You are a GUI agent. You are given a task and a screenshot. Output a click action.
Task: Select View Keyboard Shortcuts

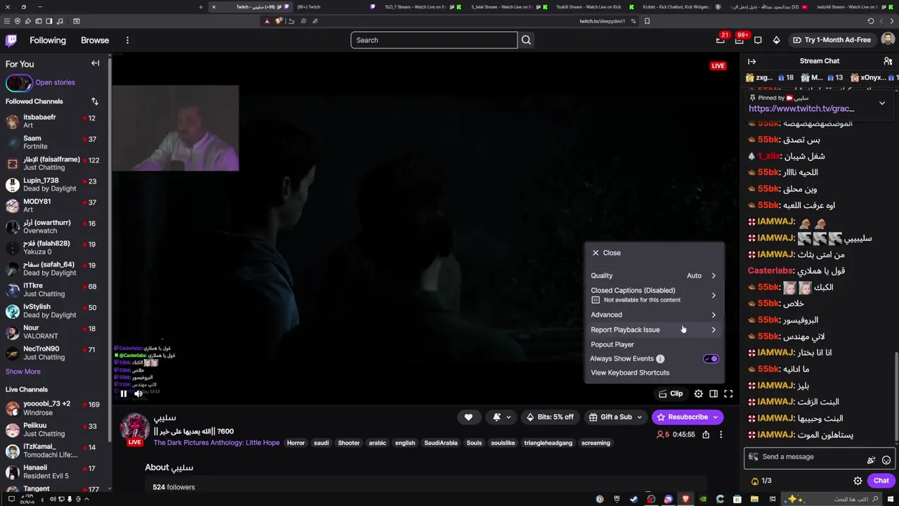click(654, 372)
